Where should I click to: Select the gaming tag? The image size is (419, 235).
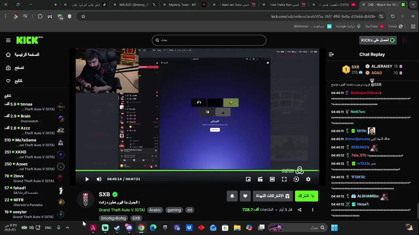coord(174,210)
